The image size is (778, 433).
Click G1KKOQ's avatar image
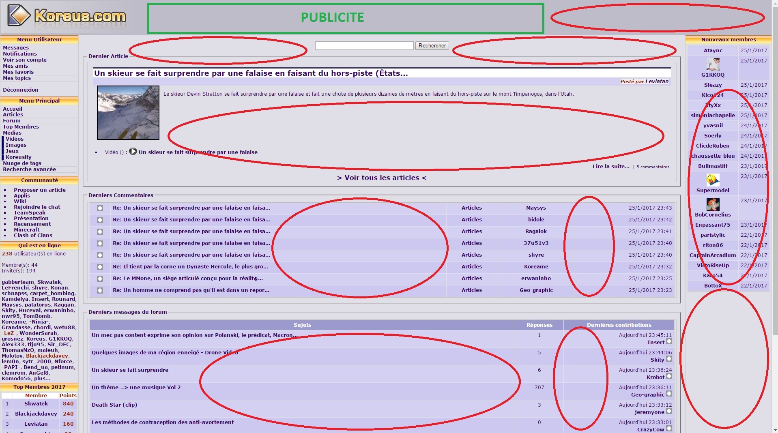tap(712, 64)
